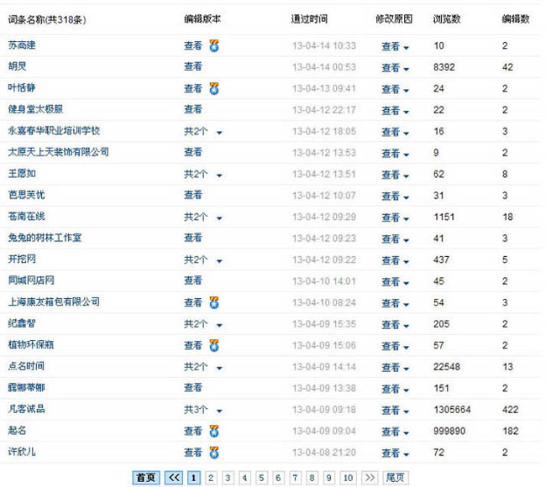546x487 pixels.
Task: Open the 太原天上天装饰有限公司 entry link
Action: coord(59,152)
